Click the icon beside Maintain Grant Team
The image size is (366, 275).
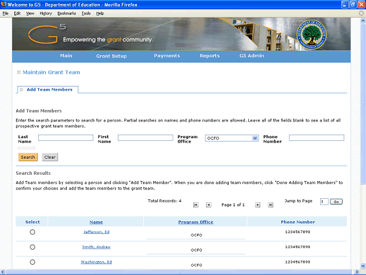point(19,72)
